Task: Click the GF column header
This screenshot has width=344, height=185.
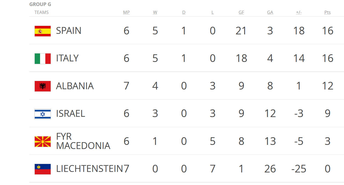Action: pyautogui.click(x=241, y=12)
